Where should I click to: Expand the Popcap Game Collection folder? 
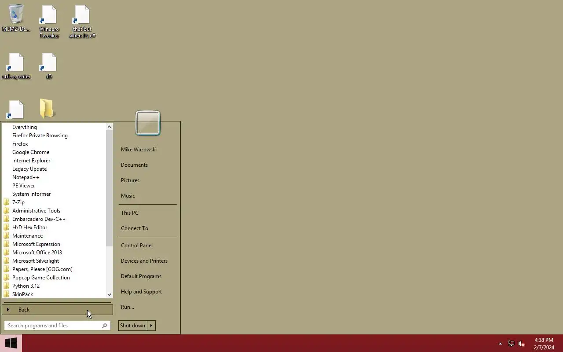[x=54, y=278]
